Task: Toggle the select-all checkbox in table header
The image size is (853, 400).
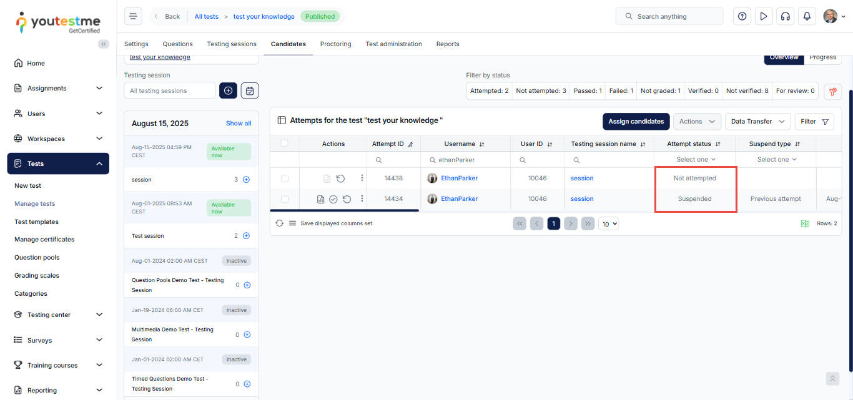Action: pyautogui.click(x=285, y=144)
